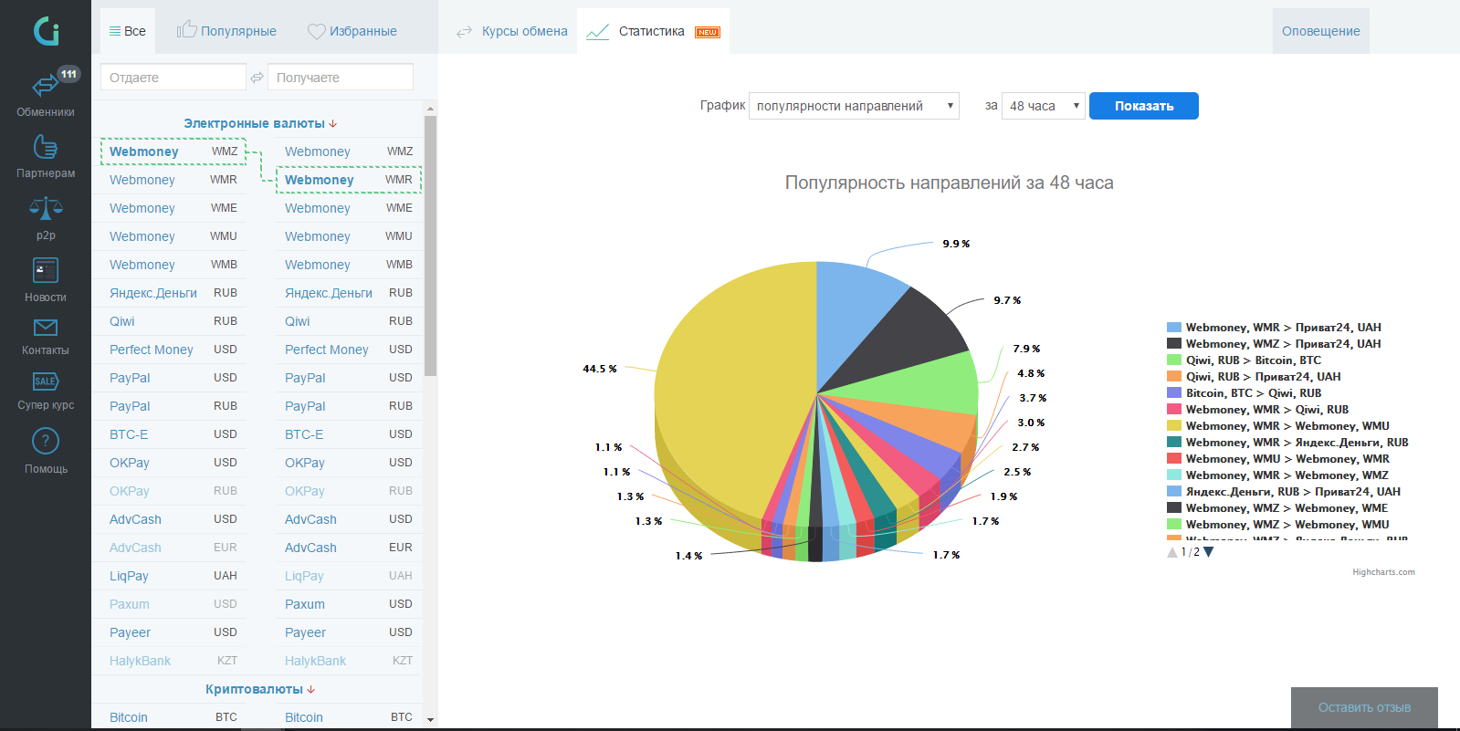Click the down arrow beside Криптовалюты
The image size is (1460, 731).
(x=311, y=689)
